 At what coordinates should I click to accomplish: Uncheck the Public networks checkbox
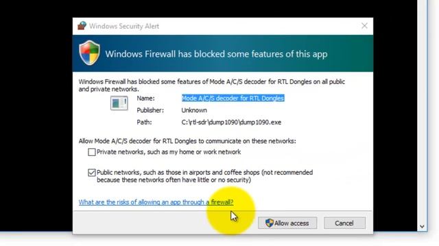(91, 173)
